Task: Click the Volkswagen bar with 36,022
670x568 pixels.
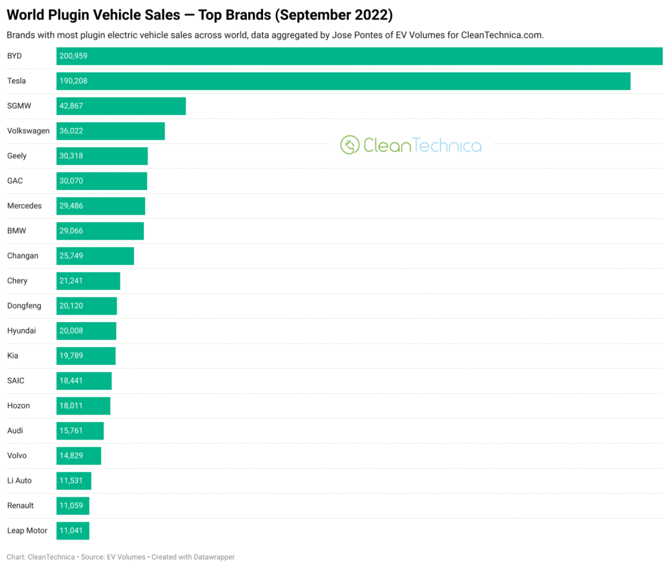Action: [x=110, y=131]
